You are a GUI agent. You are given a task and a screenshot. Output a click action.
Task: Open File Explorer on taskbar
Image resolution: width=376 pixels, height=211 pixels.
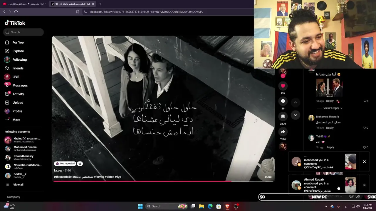(202, 206)
